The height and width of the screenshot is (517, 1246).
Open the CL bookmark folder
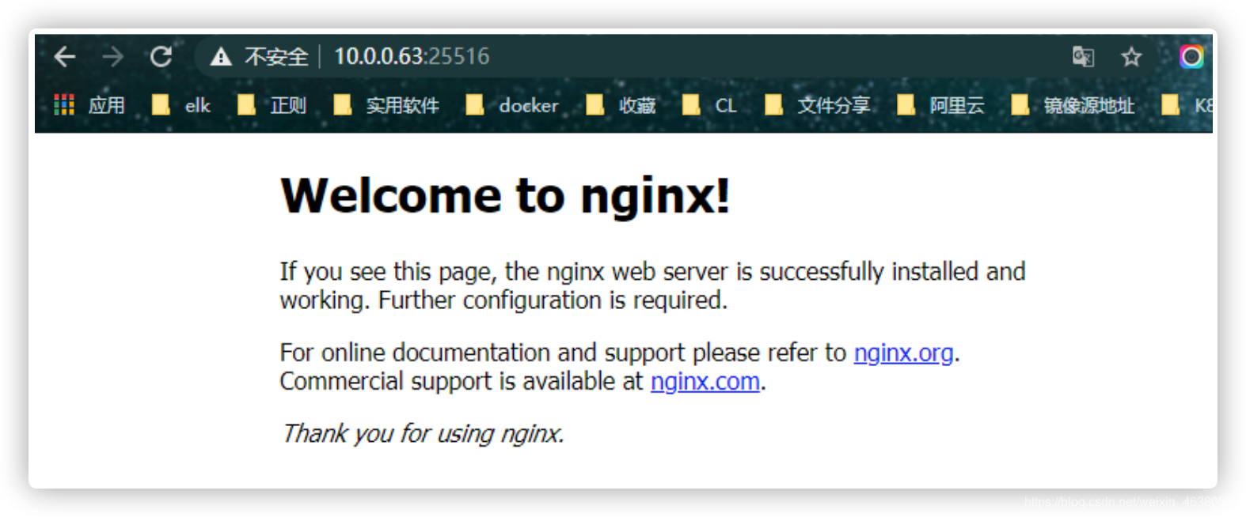tap(709, 105)
